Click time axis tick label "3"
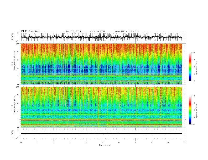Image resolution: width=208 pixels, height=160 pixels. (x=70, y=142)
